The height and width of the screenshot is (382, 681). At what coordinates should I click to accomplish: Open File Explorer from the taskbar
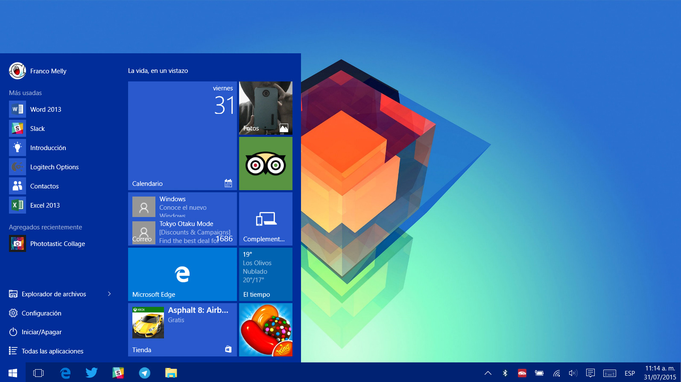coord(171,373)
